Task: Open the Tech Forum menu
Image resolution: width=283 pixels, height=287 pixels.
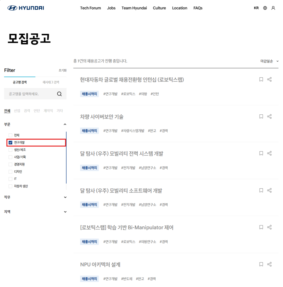Action: 90,8
